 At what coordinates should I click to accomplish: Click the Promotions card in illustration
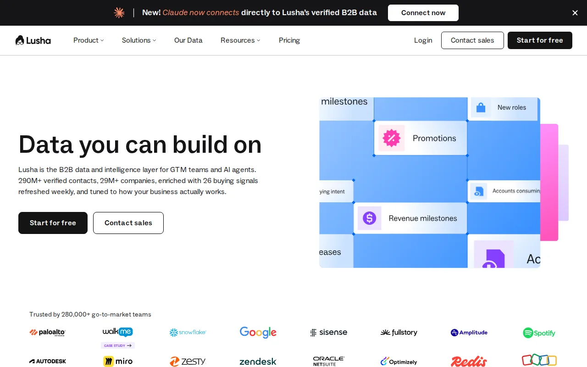click(421, 138)
